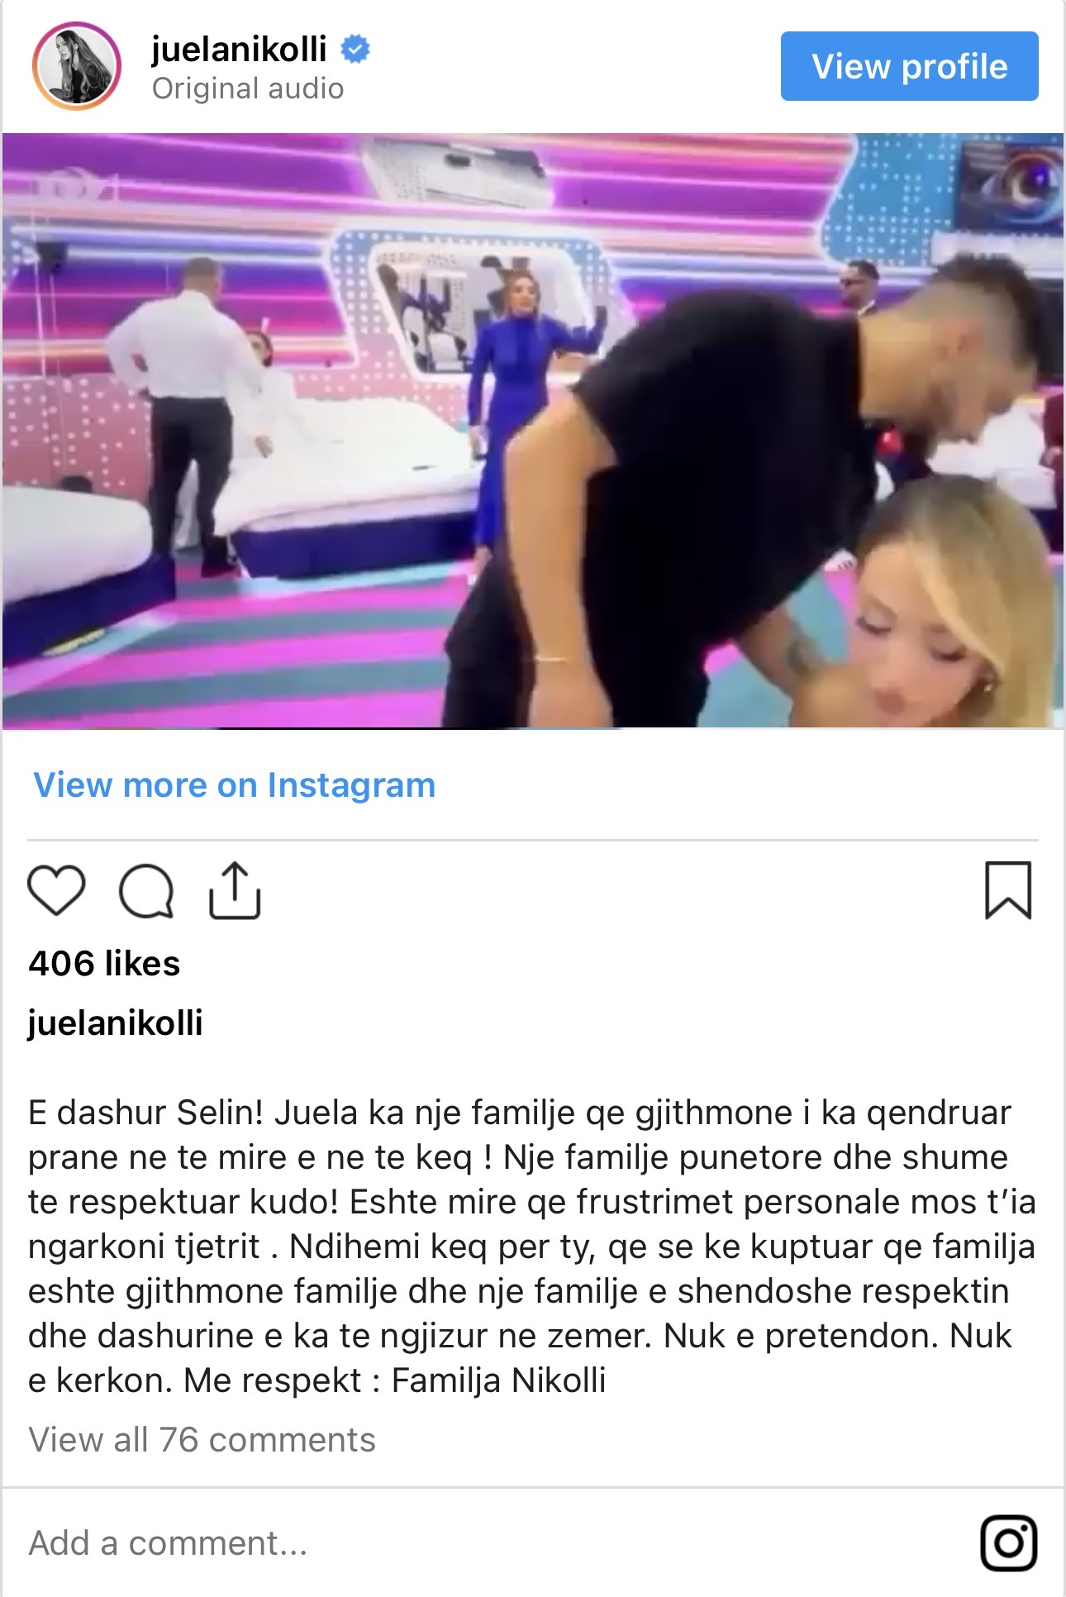Focus the Add a comment field

(496, 1543)
